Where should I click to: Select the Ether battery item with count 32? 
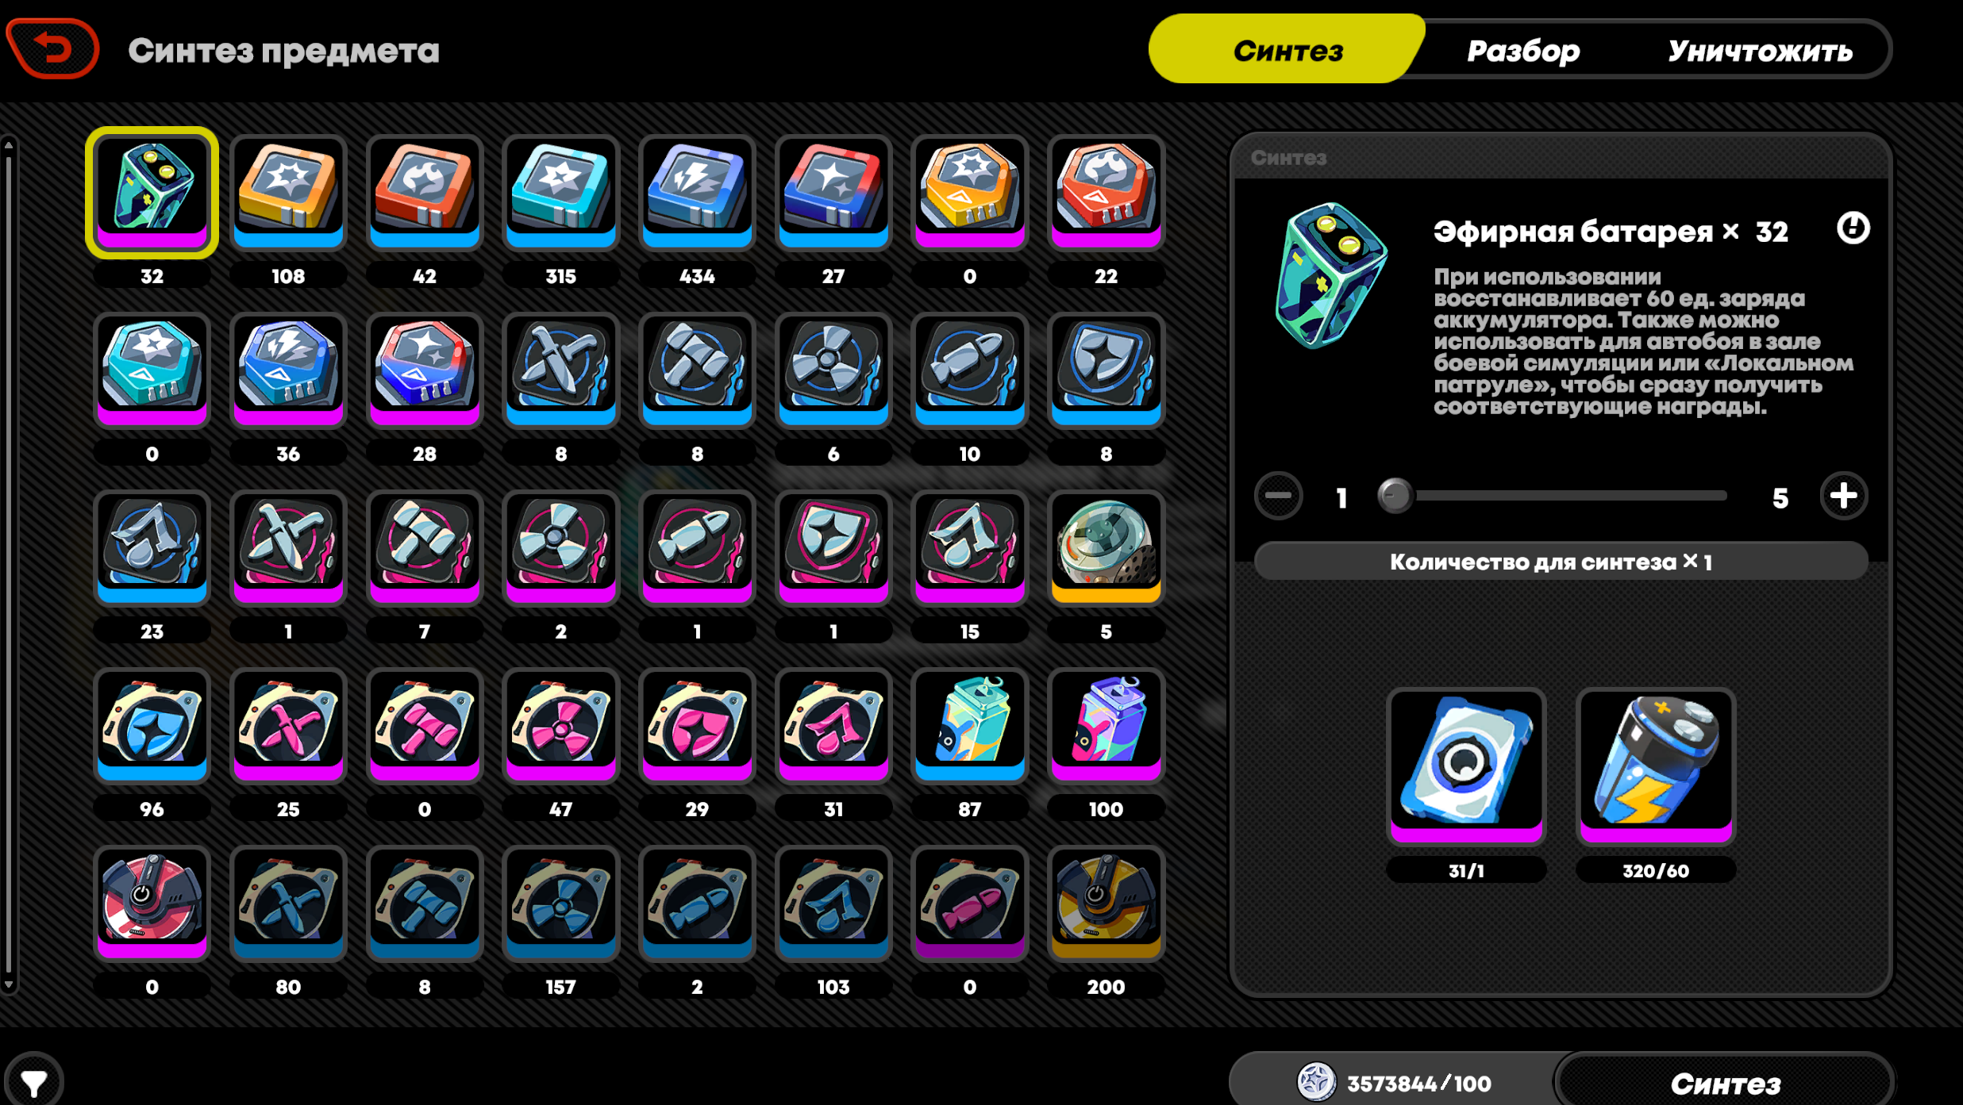point(152,193)
